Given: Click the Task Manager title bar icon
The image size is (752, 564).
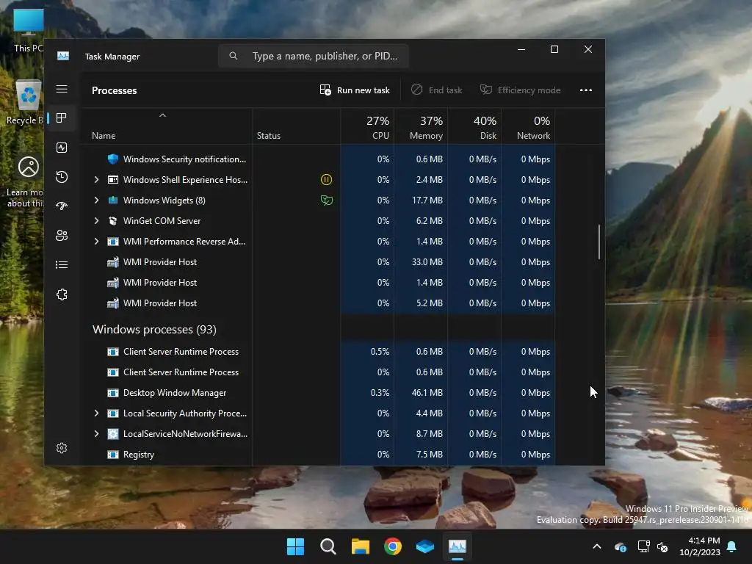Looking at the screenshot, I should click(63, 56).
